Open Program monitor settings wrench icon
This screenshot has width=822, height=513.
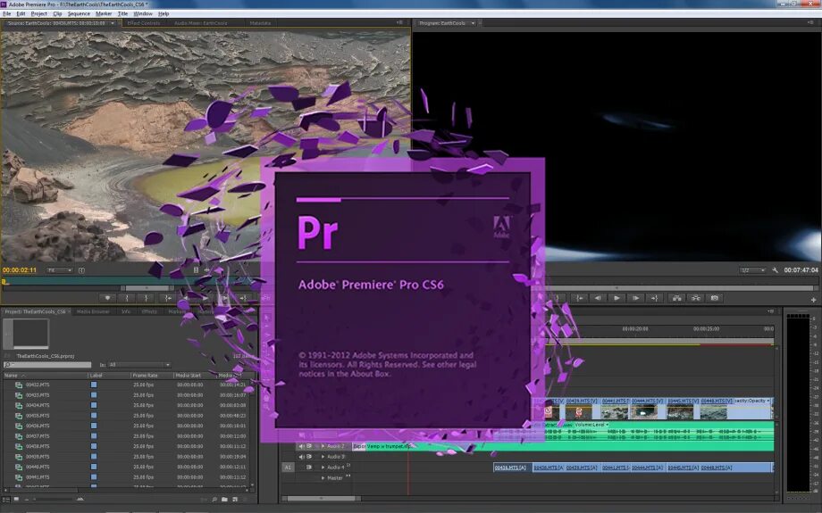pos(775,270)
